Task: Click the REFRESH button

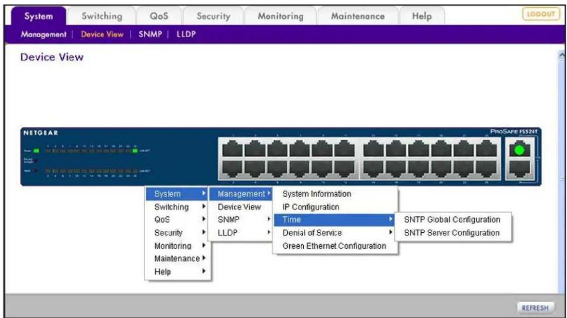Action: click(535, 308)
